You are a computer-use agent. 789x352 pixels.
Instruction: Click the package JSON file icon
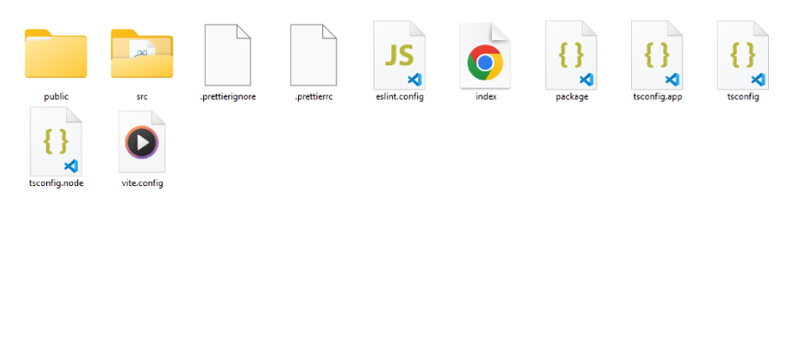572,54
